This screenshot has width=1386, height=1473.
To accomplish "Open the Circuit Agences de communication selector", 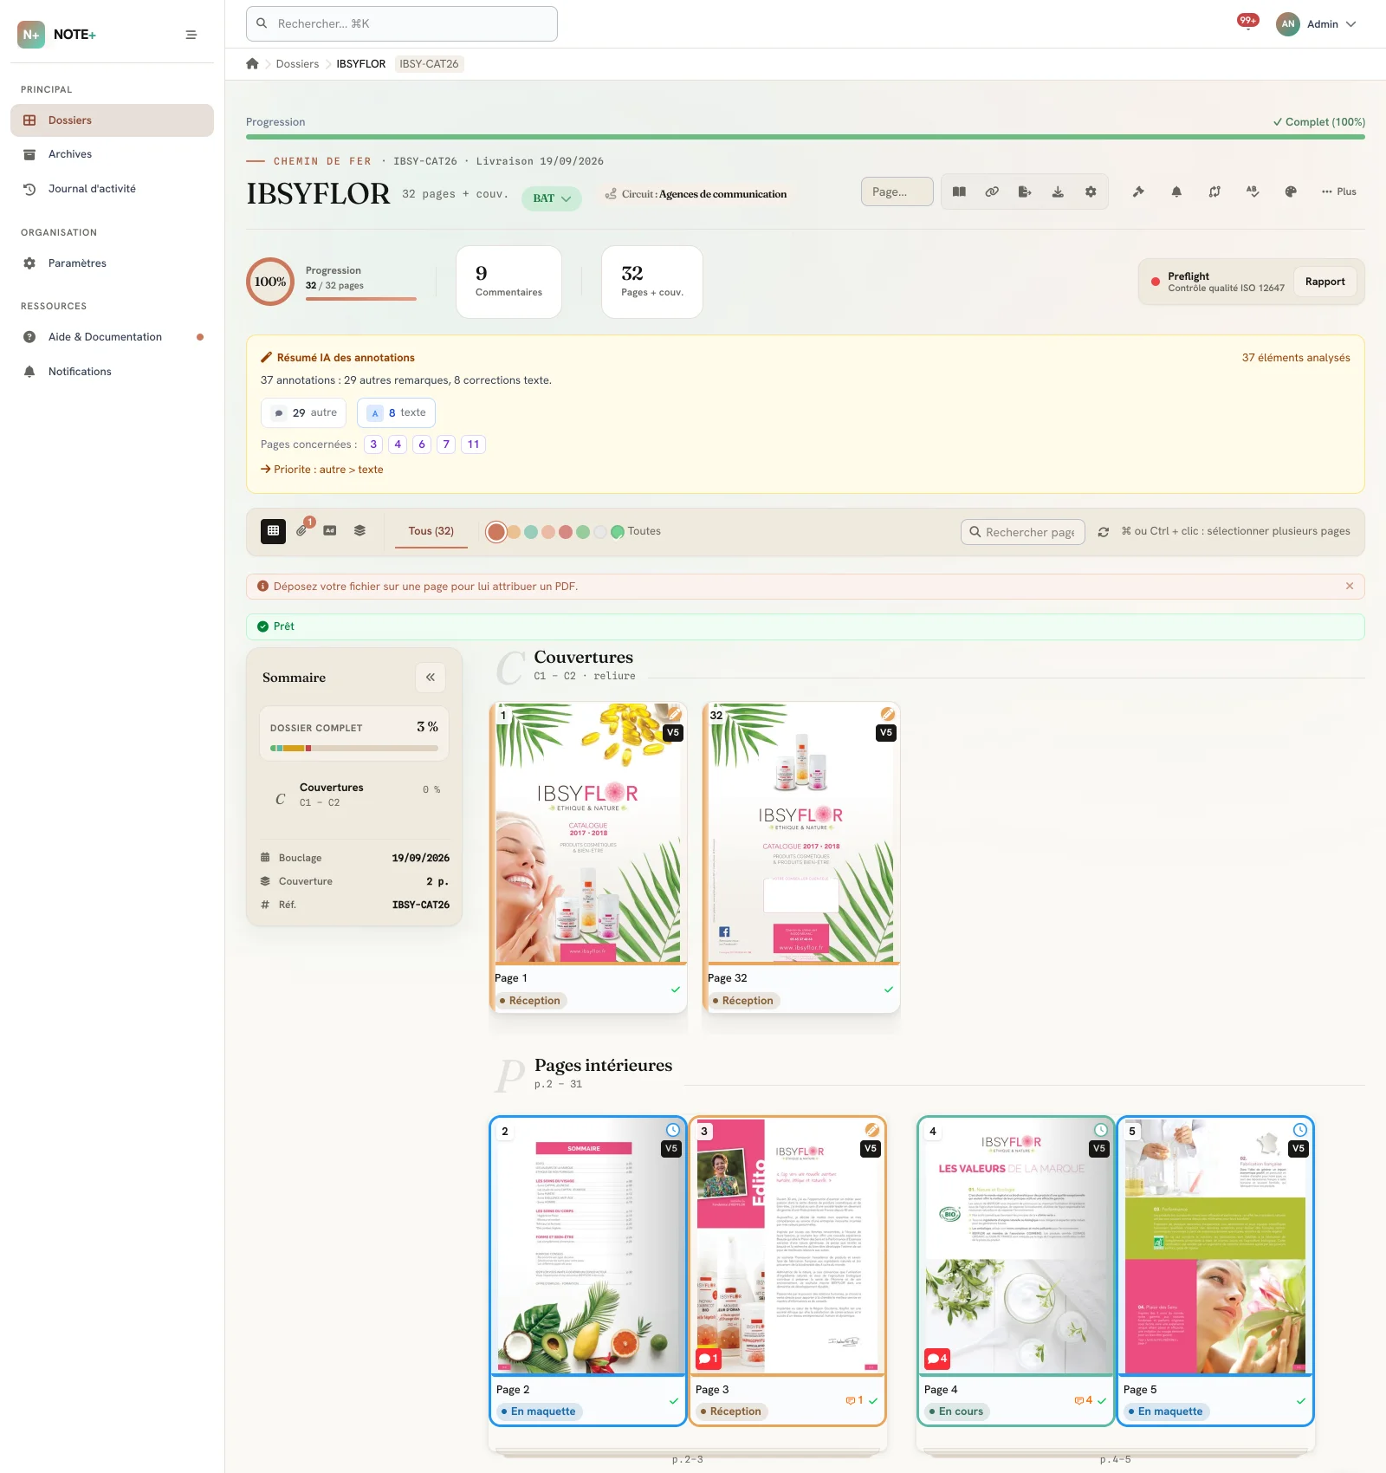I will tap(696, 194).
